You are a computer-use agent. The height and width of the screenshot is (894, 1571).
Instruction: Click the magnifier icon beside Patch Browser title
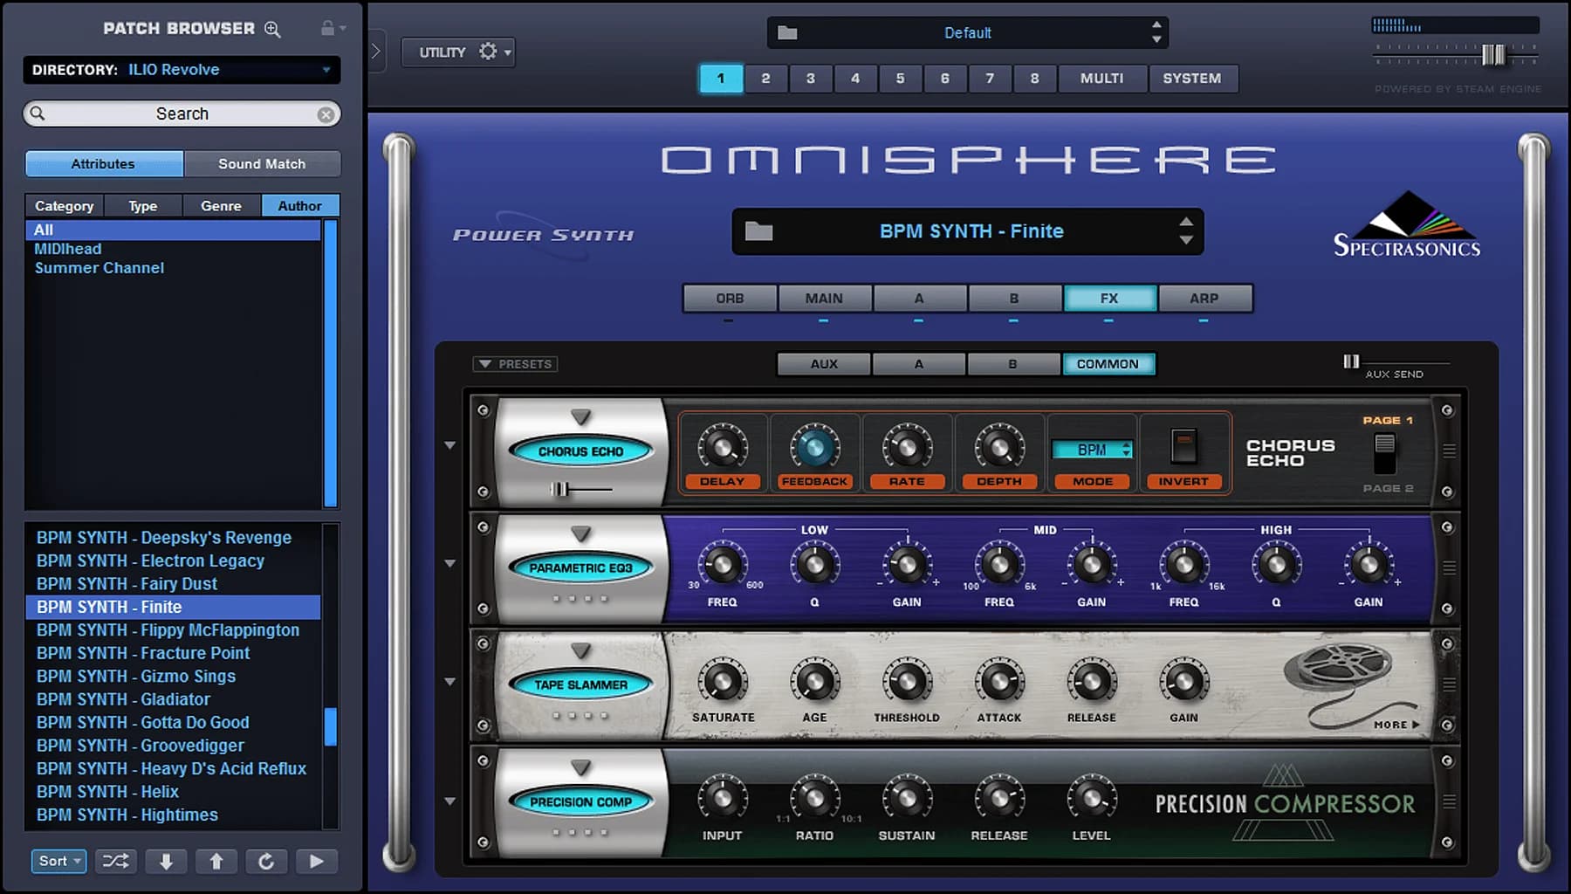coord(271,29)
